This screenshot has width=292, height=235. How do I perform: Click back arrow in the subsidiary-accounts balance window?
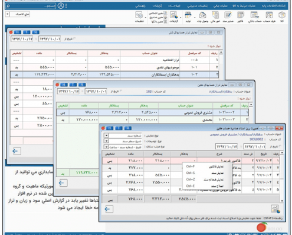tap(63, 183)
